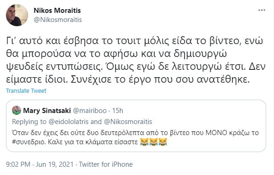Open the @Nikosmoraitis handle under the name

(x=57, y=20)
